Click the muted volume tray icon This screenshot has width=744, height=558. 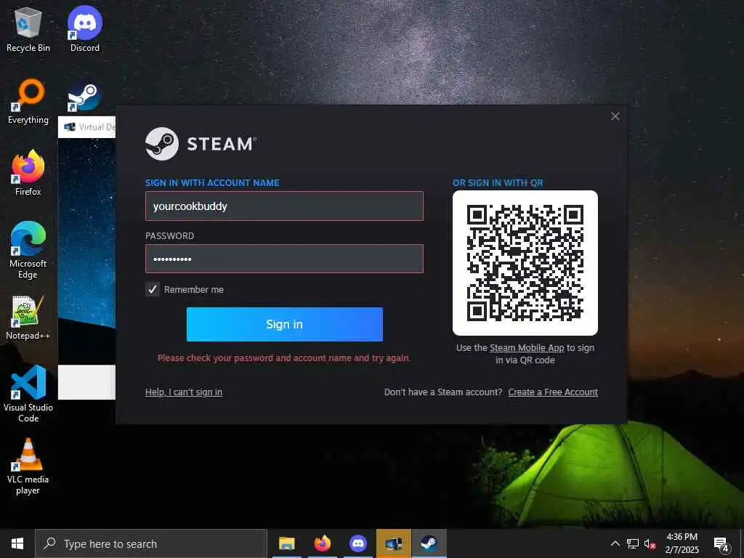[650, 543]
